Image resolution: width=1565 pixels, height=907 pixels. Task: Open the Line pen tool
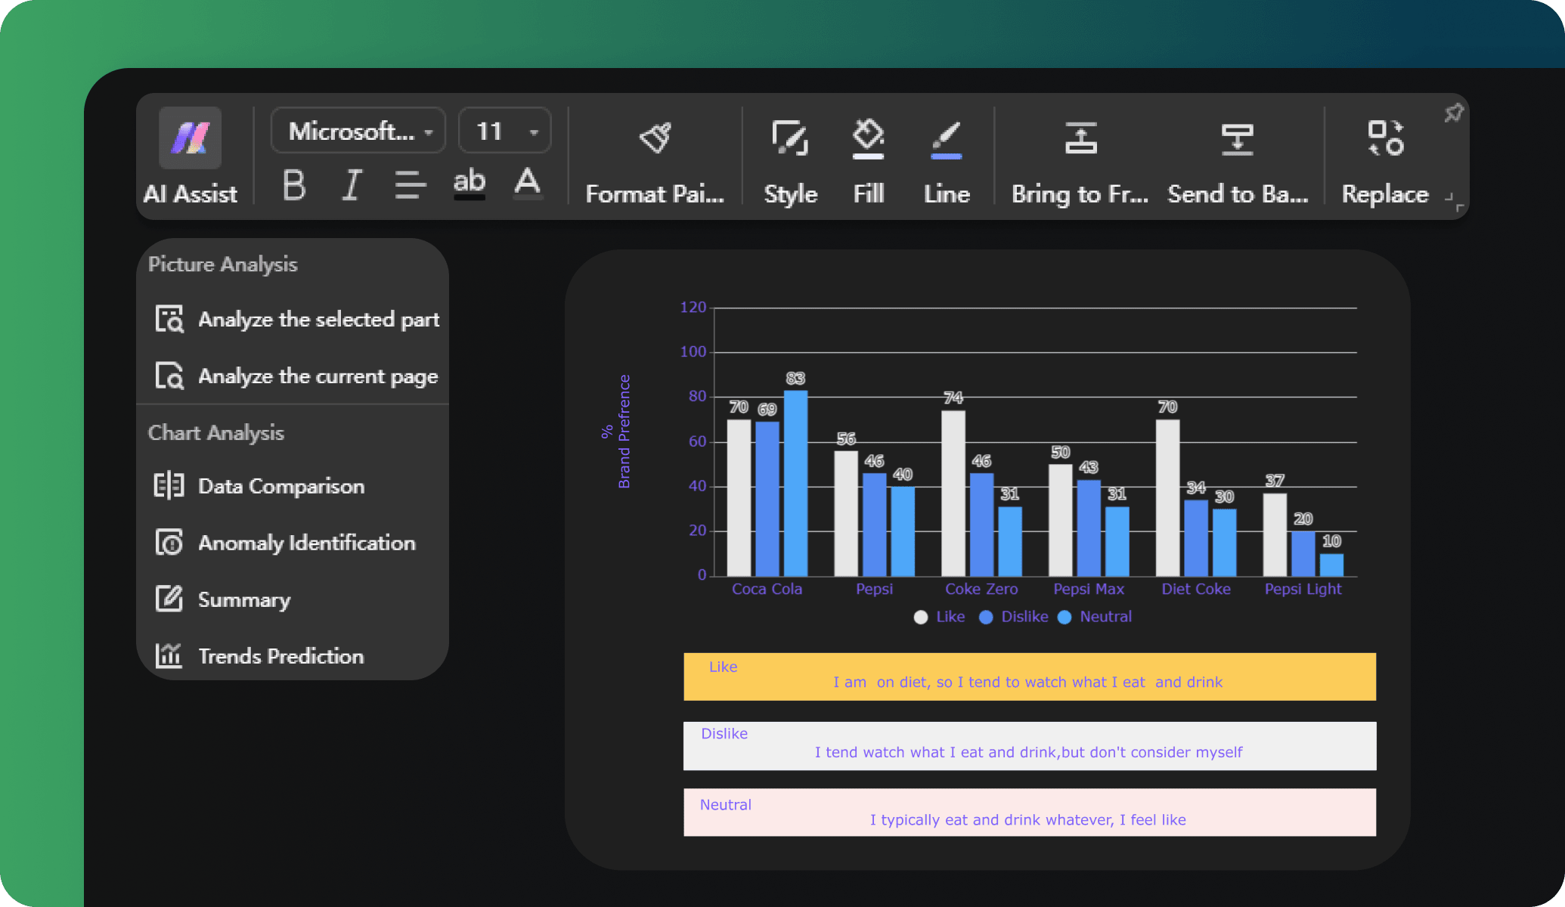pyautogui.click(x=947, y=163)
